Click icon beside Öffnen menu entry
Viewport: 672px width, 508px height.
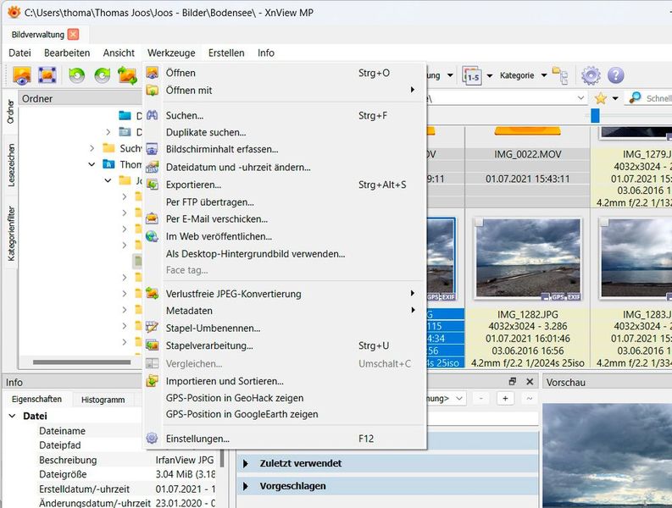(x=153, y=73)
